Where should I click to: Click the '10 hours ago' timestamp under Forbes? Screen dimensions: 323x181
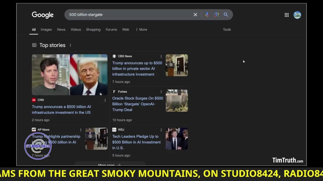[122, 120]
